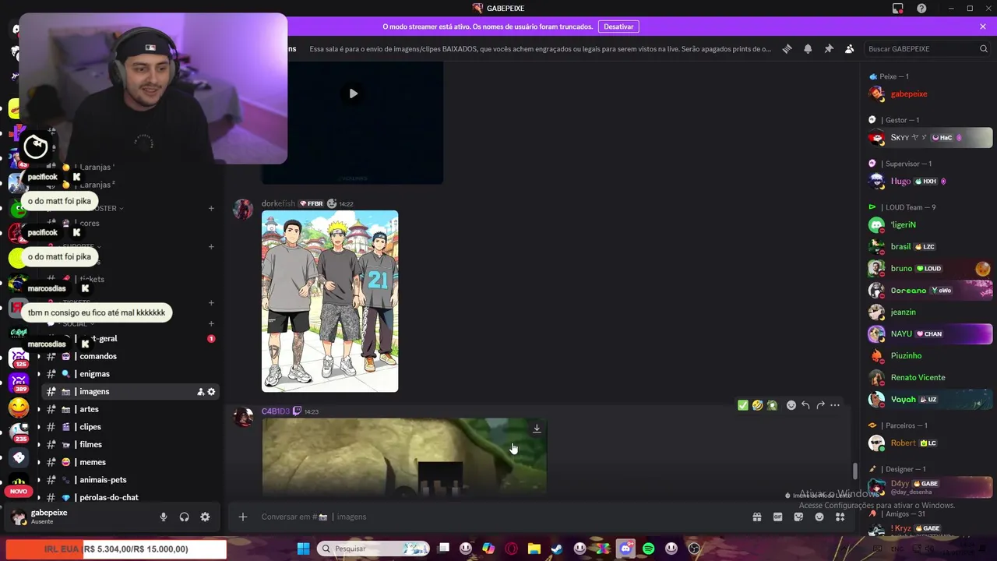The image size is (997, 561).
Task: Click in the Buscar GABEPEIXE search field
Action: point(927,48)
